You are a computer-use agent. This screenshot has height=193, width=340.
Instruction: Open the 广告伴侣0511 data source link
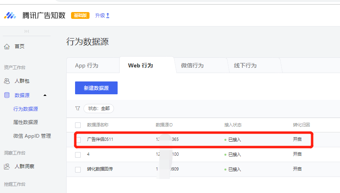coord(100,140)
